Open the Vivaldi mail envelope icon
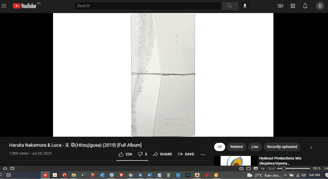This screenshot has height=179, width=328. click(x=12, y=168)
